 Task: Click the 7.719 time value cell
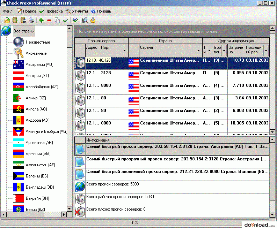point(236,88)
